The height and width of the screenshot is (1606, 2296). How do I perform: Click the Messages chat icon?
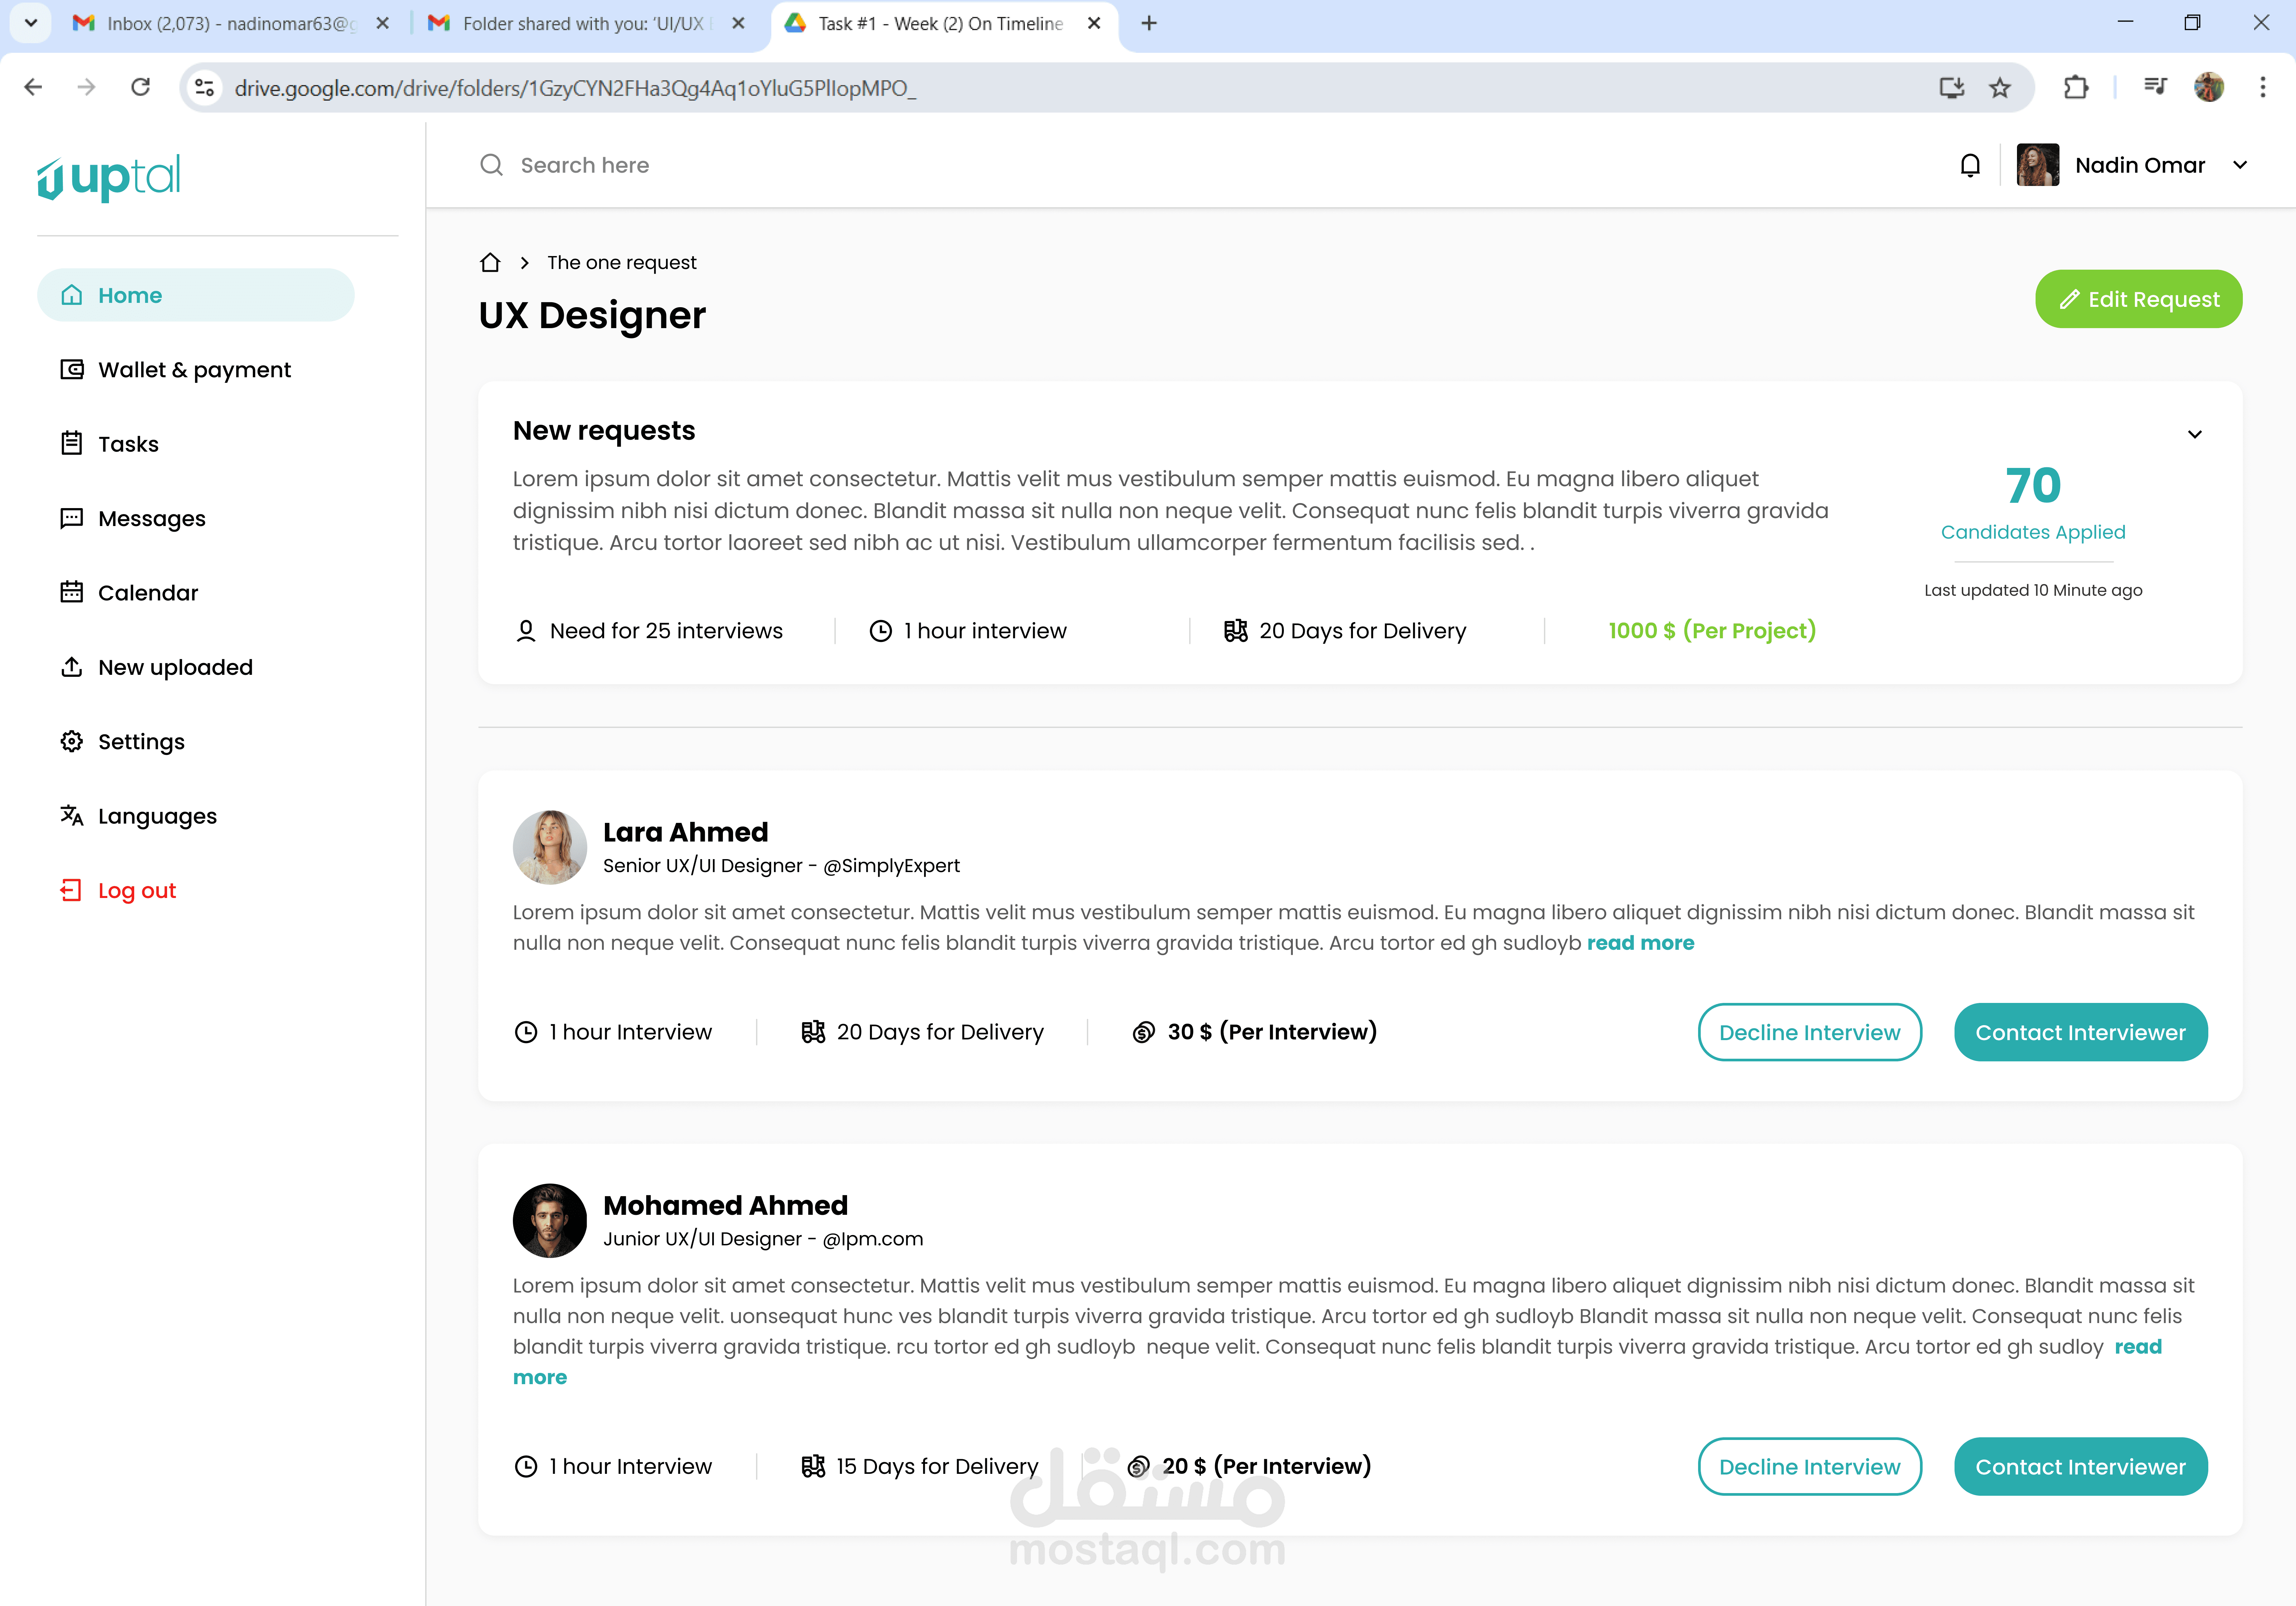coord(72,518)
